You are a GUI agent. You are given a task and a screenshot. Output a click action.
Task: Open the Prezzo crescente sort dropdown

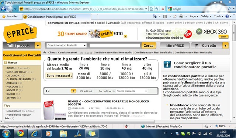132,91
